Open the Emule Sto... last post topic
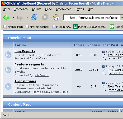This screenshot has width=123, height=119. coord(115,55)
